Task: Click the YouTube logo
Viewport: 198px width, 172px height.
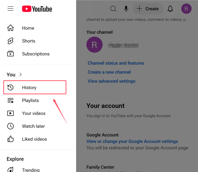Action: [x=37, y=9]
